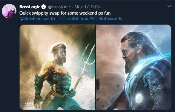The image size is (175, 112).
Task: Open the BossLogic profile avatar
Action: click(x=9, y=11)
